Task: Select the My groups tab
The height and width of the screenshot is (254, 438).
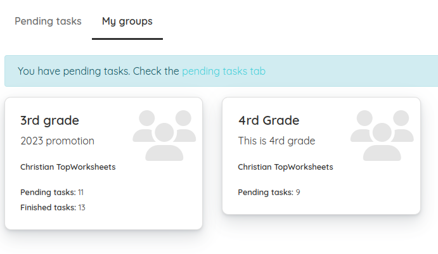Action: click(127, 22)
